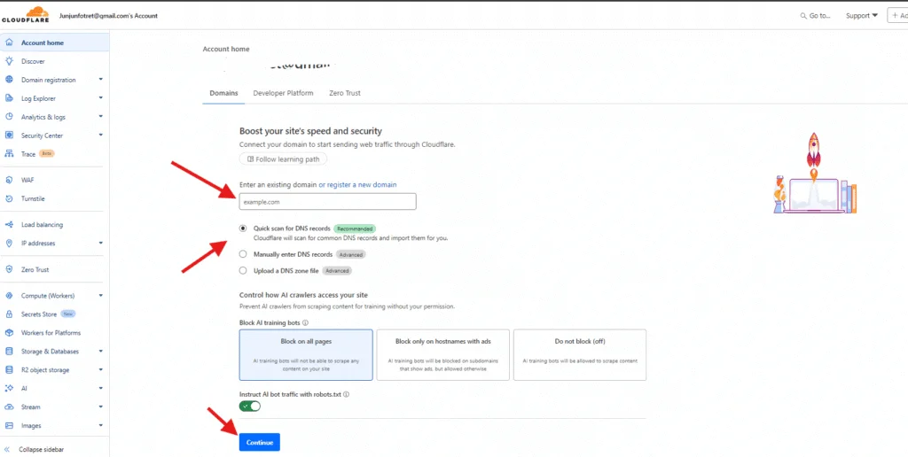
Task: Expand Images submenu arrow
Action: (101, 424)
